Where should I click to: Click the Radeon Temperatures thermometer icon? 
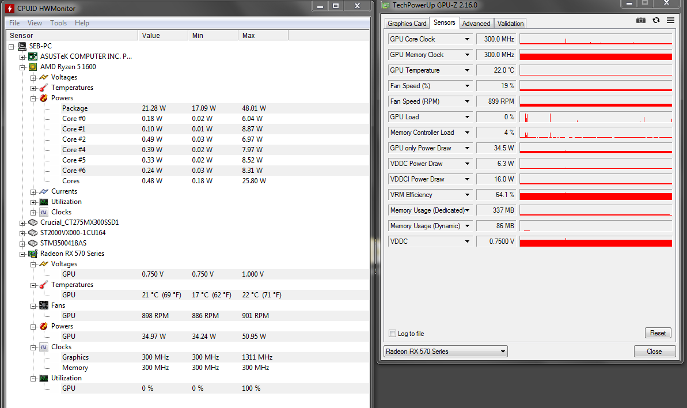(44, 285)
